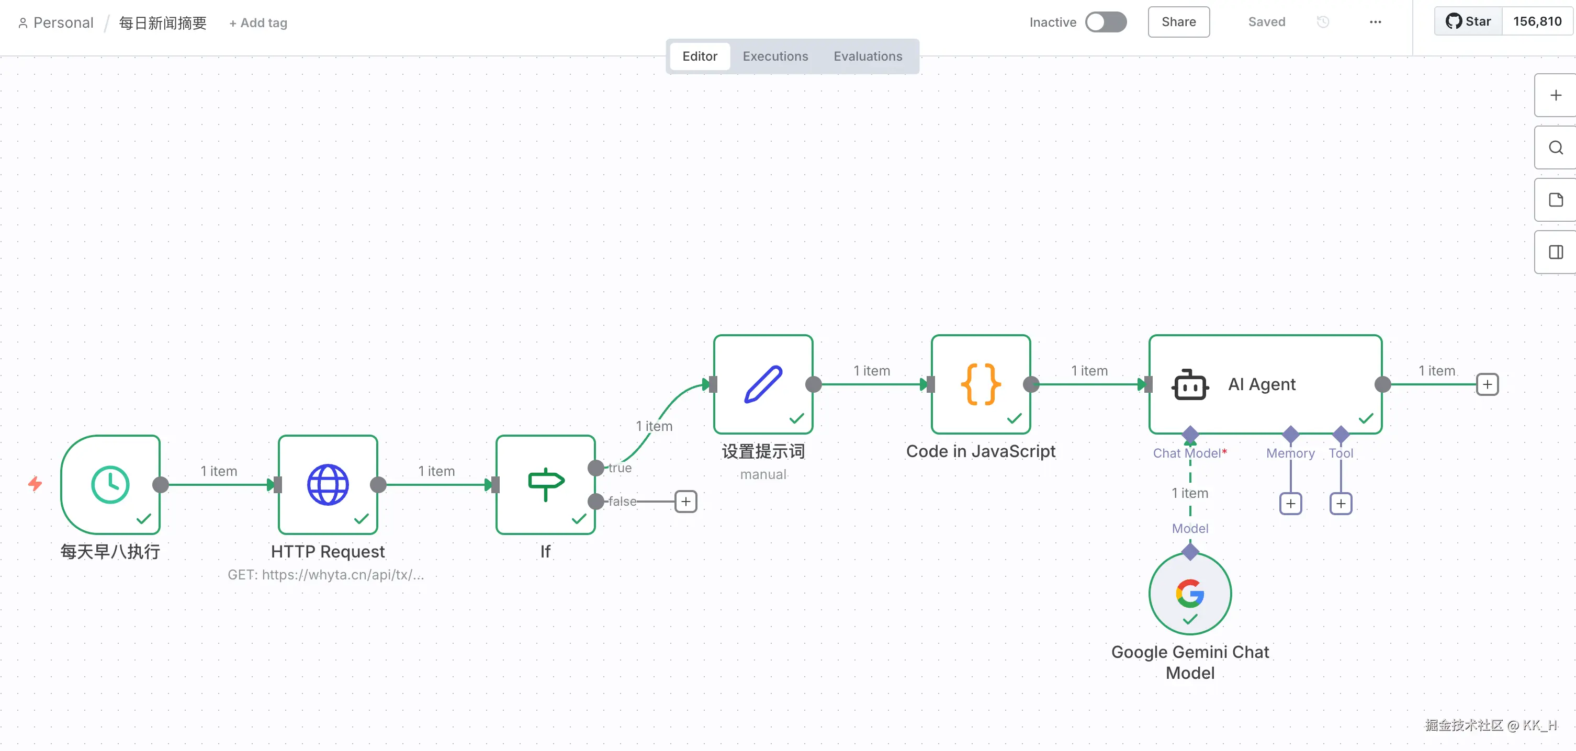Switch to the Evaluations tab
The width and height of the screenshot is (1576, 751).
[868, 56]
